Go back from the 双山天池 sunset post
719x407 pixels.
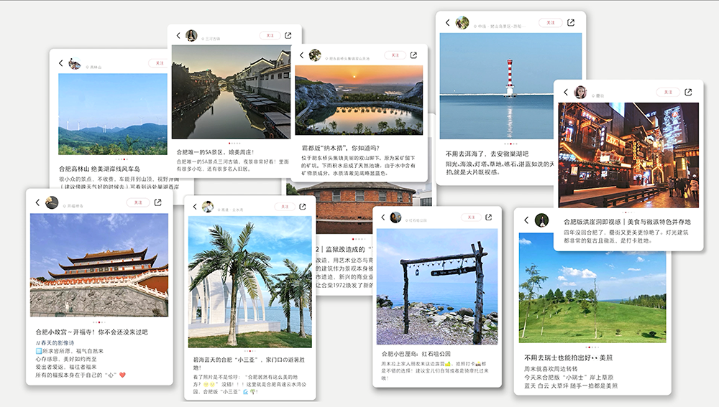tap(302, 55)
